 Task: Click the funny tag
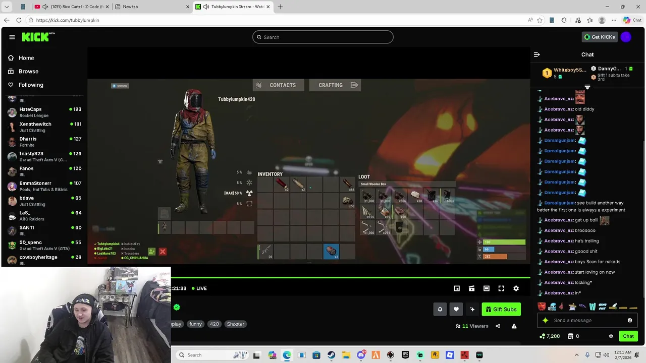(x=196, y=324)
